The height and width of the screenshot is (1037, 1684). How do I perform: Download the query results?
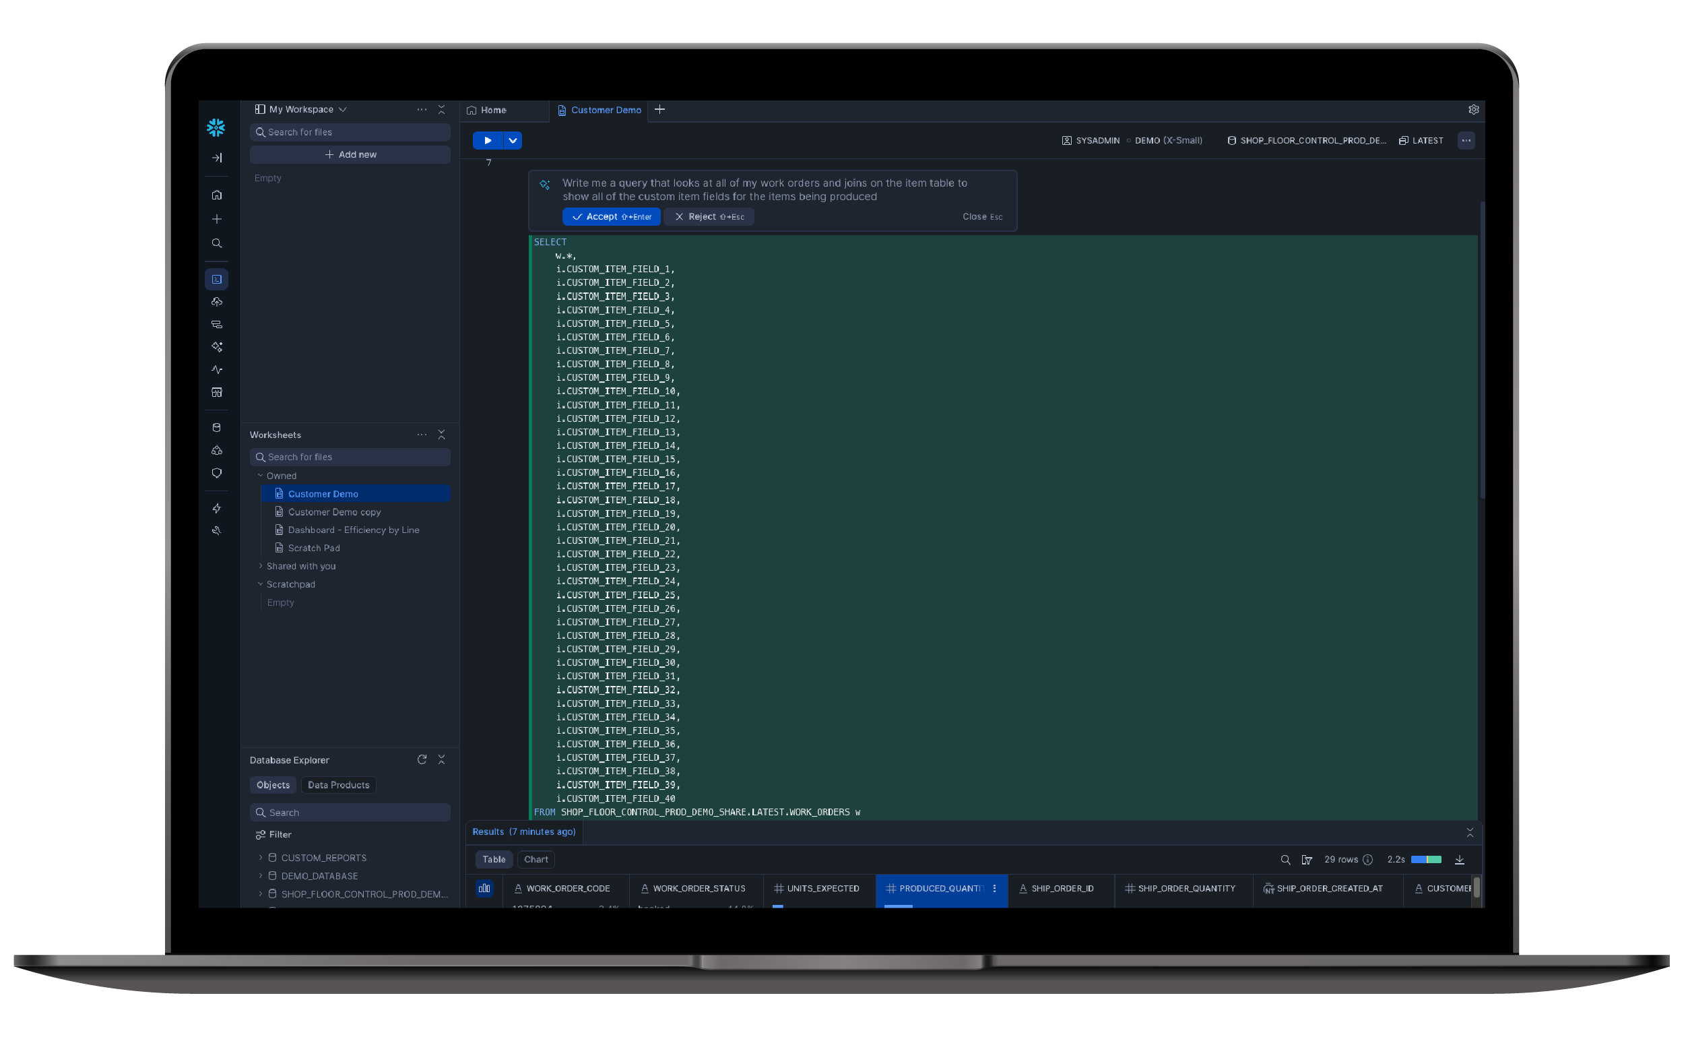(1460, 859)
